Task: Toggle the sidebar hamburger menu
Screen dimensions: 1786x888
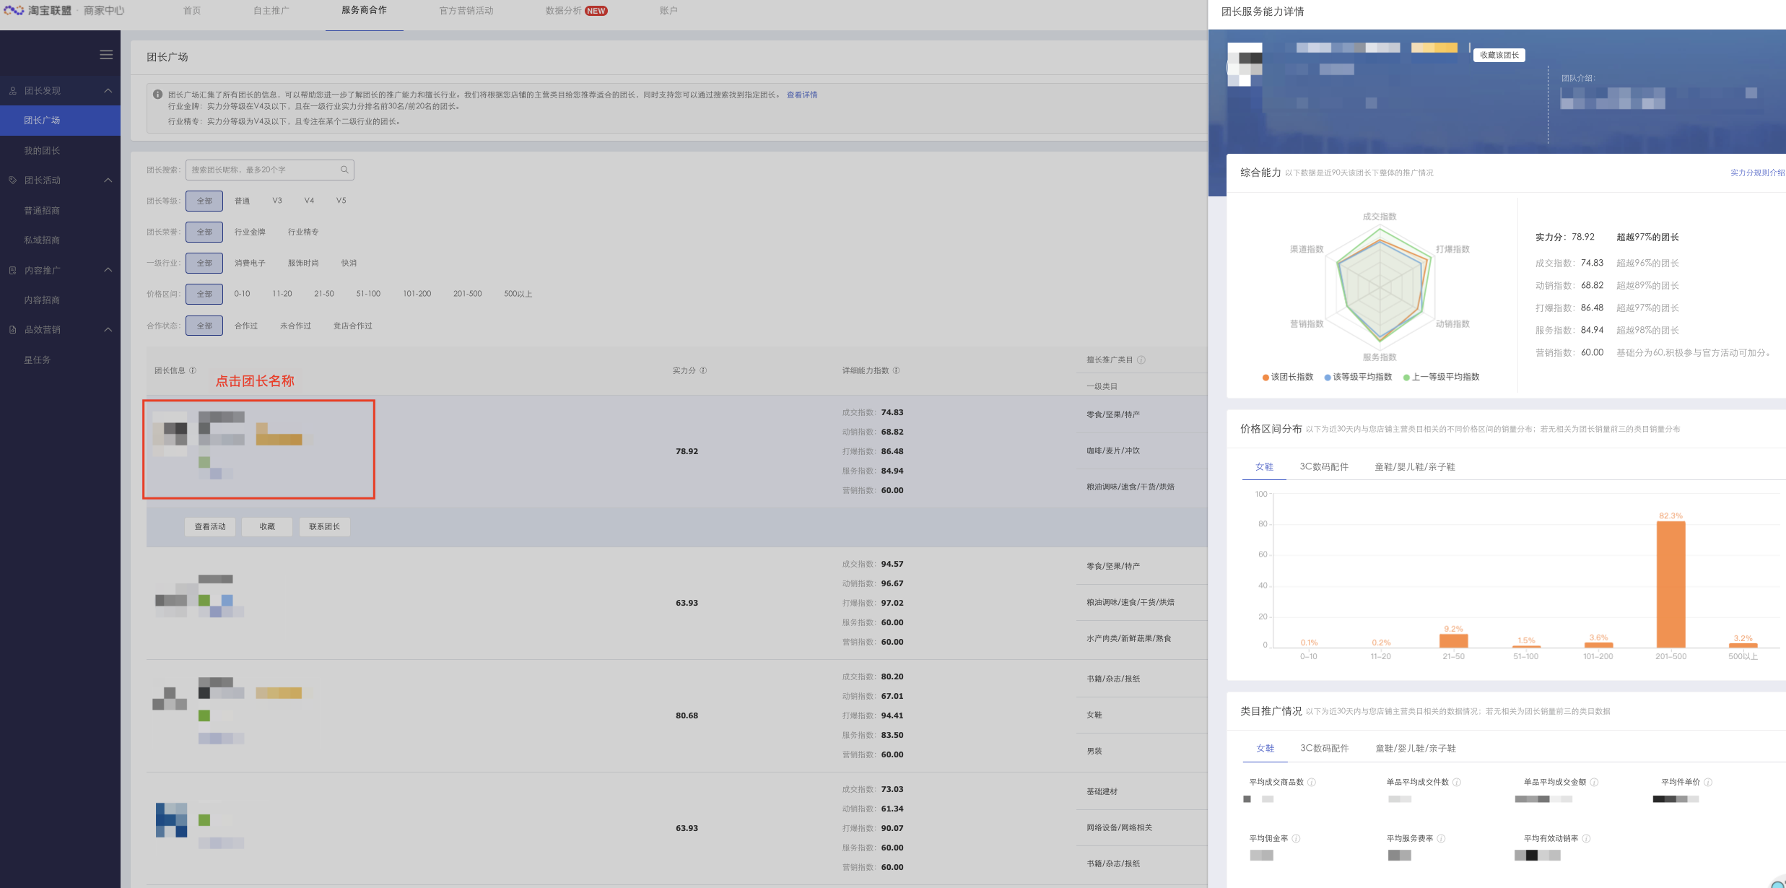Action: tap(106, 55)
